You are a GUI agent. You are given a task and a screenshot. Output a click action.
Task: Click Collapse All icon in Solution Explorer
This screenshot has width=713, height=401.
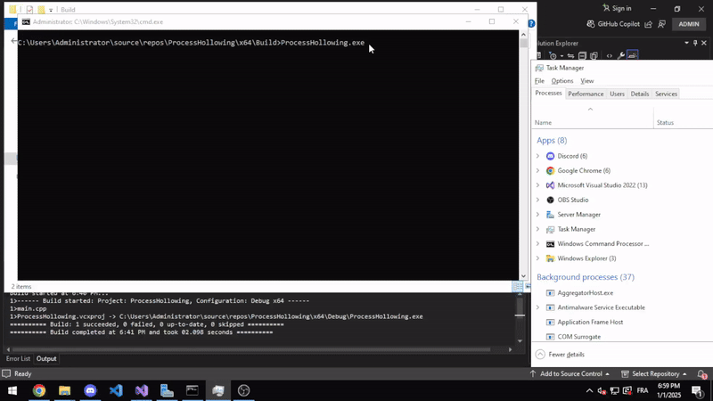[x=583, y=55]
